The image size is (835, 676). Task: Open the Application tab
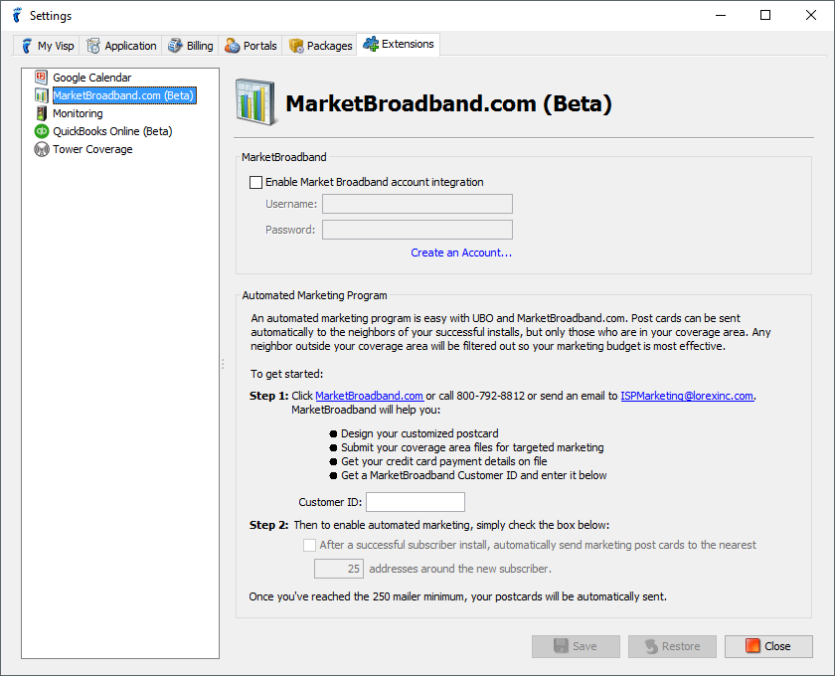121,46
